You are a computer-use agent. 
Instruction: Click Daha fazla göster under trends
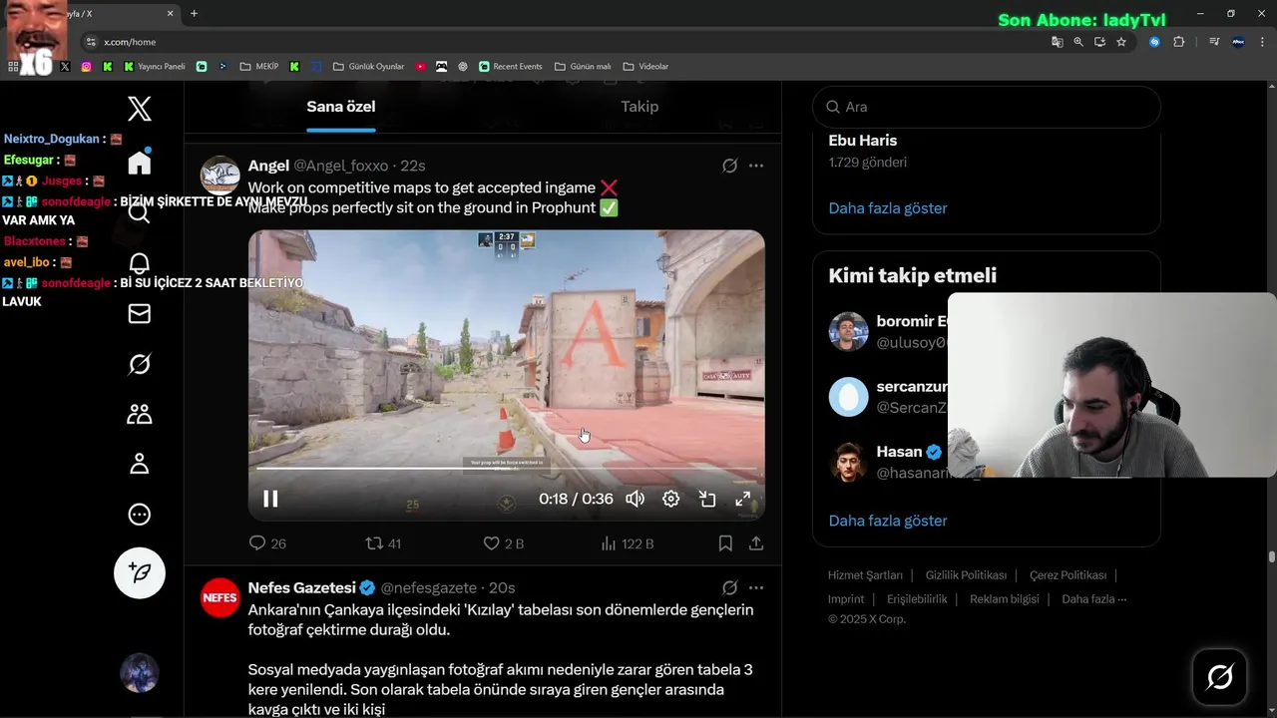(x=888, y=208)
